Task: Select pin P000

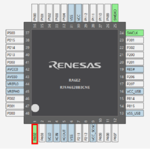Action: pyautogui.click(x=15, y=113)
